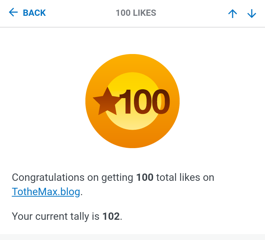Go to previous notification using up arrow
This screenshot has height=240, width=265.
232,14
